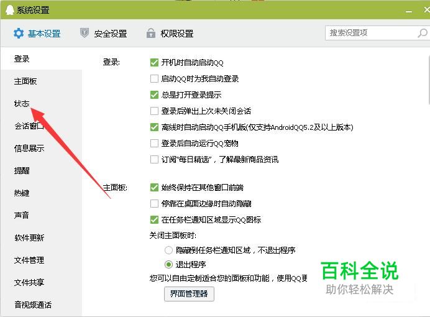430x317 pixels.
Task: Minimize the 系统设置 window
Action: point(409,11)
